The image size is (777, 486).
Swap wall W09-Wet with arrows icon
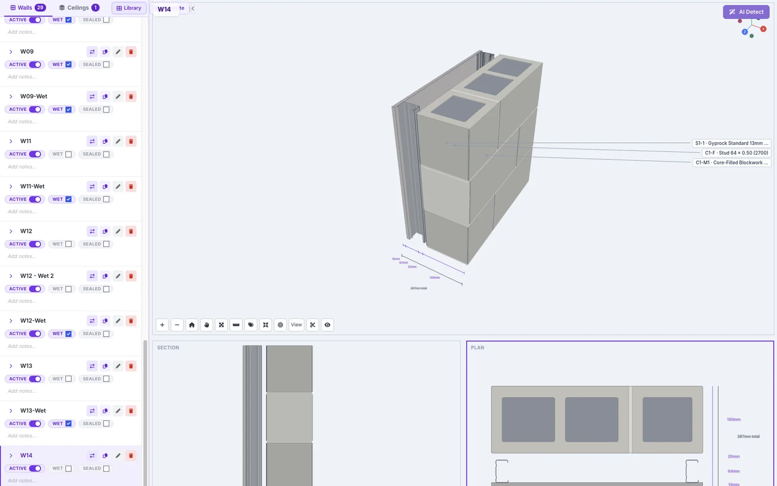92,96
